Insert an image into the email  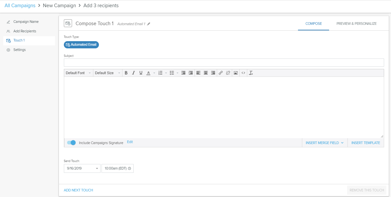click(x=236, y=73)
